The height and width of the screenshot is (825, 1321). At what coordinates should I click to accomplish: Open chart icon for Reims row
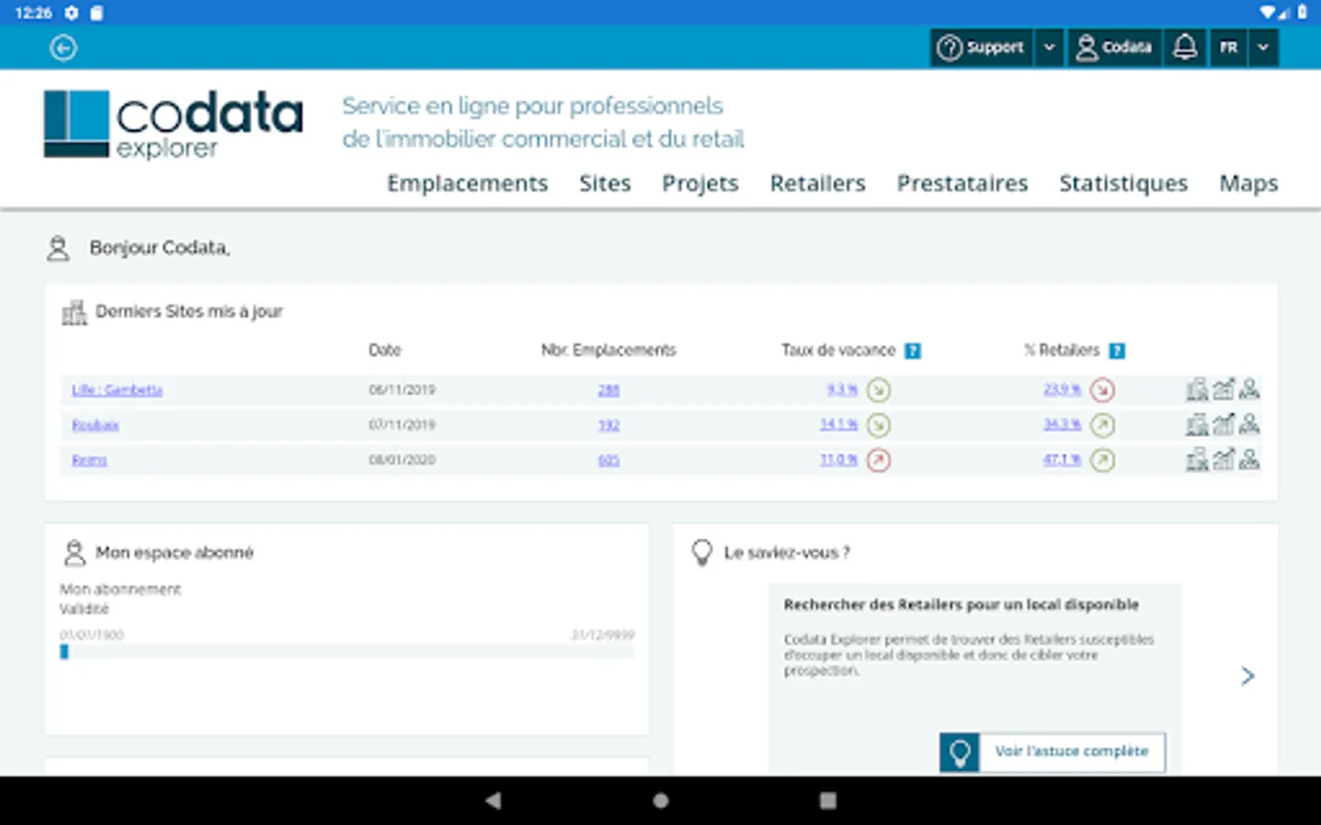pos(1224,459)
